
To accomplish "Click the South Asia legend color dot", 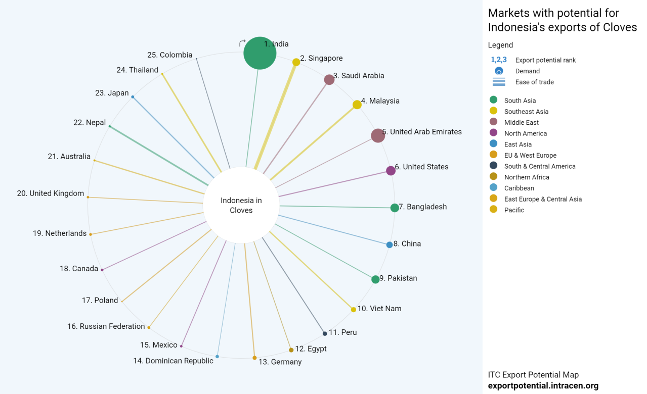I will click(494, 100).
